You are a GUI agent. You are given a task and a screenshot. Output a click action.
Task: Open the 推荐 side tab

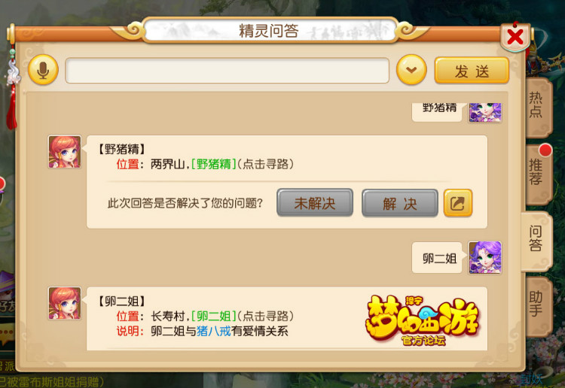pyautogui.click(x=537, y=174)
